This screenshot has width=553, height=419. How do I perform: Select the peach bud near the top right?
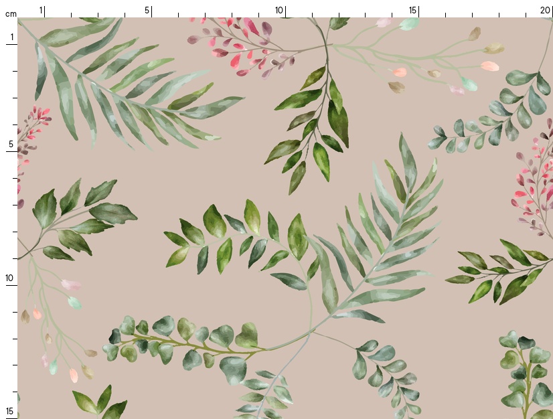[x=489, y=66]
